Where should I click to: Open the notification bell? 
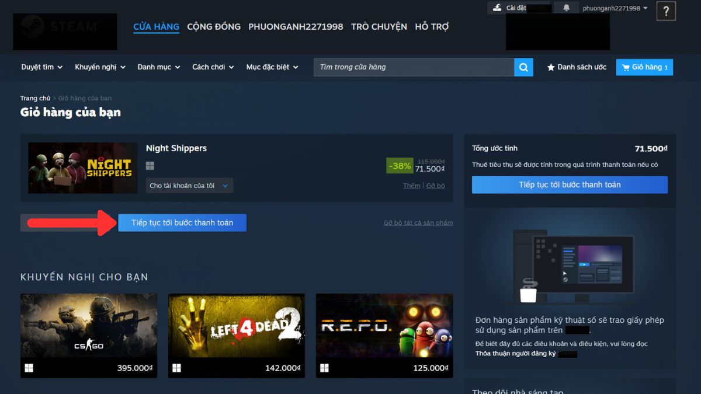[565, 8]
